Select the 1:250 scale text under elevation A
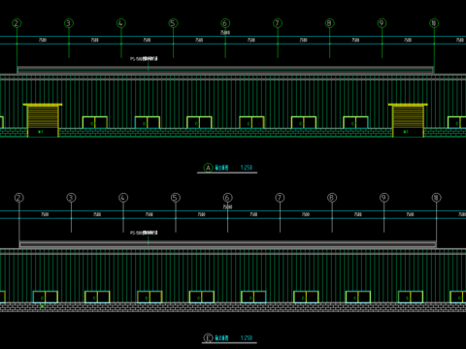The width and height of the screenshot is (466, 349). pos(247,168)
